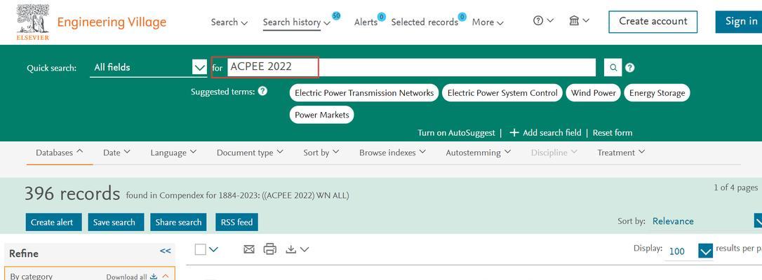Select the Electric Power Transmission Networks suggestion
Viewport: 762px width, 280px height.
[x=364, y=93]
